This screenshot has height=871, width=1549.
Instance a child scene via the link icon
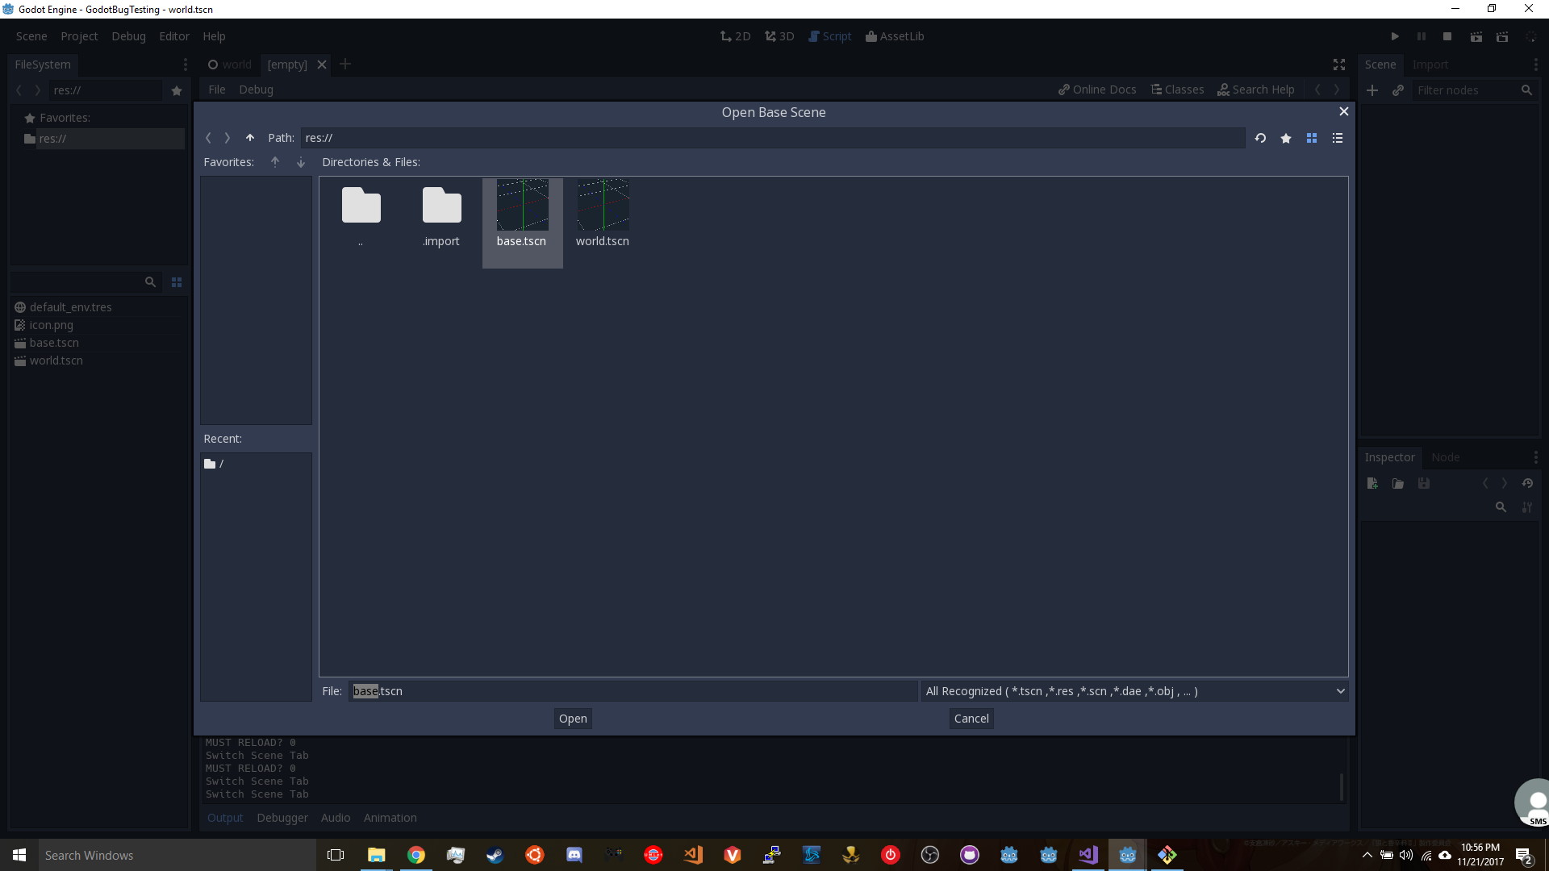[1398, 90]
